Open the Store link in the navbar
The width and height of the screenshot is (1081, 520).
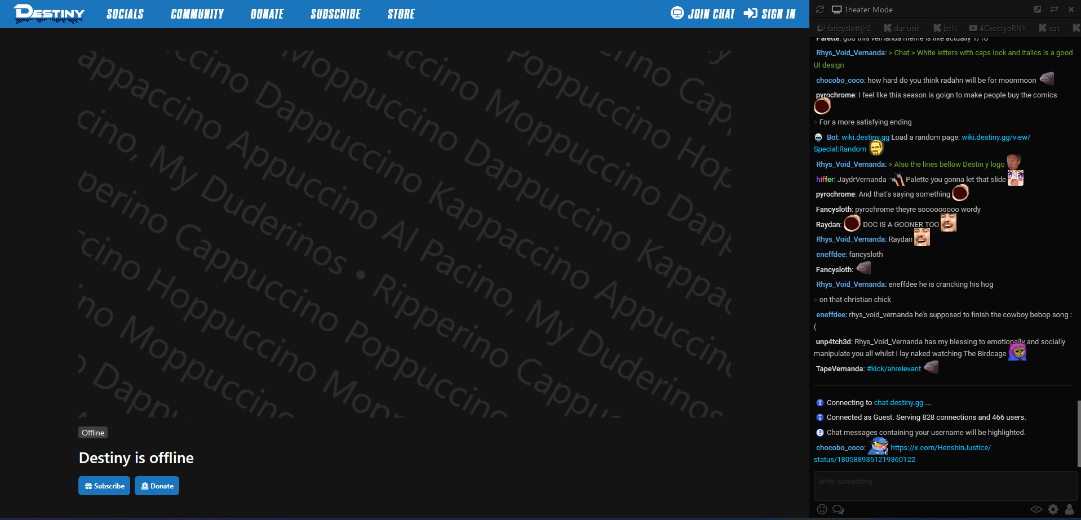tap(401, 14)
